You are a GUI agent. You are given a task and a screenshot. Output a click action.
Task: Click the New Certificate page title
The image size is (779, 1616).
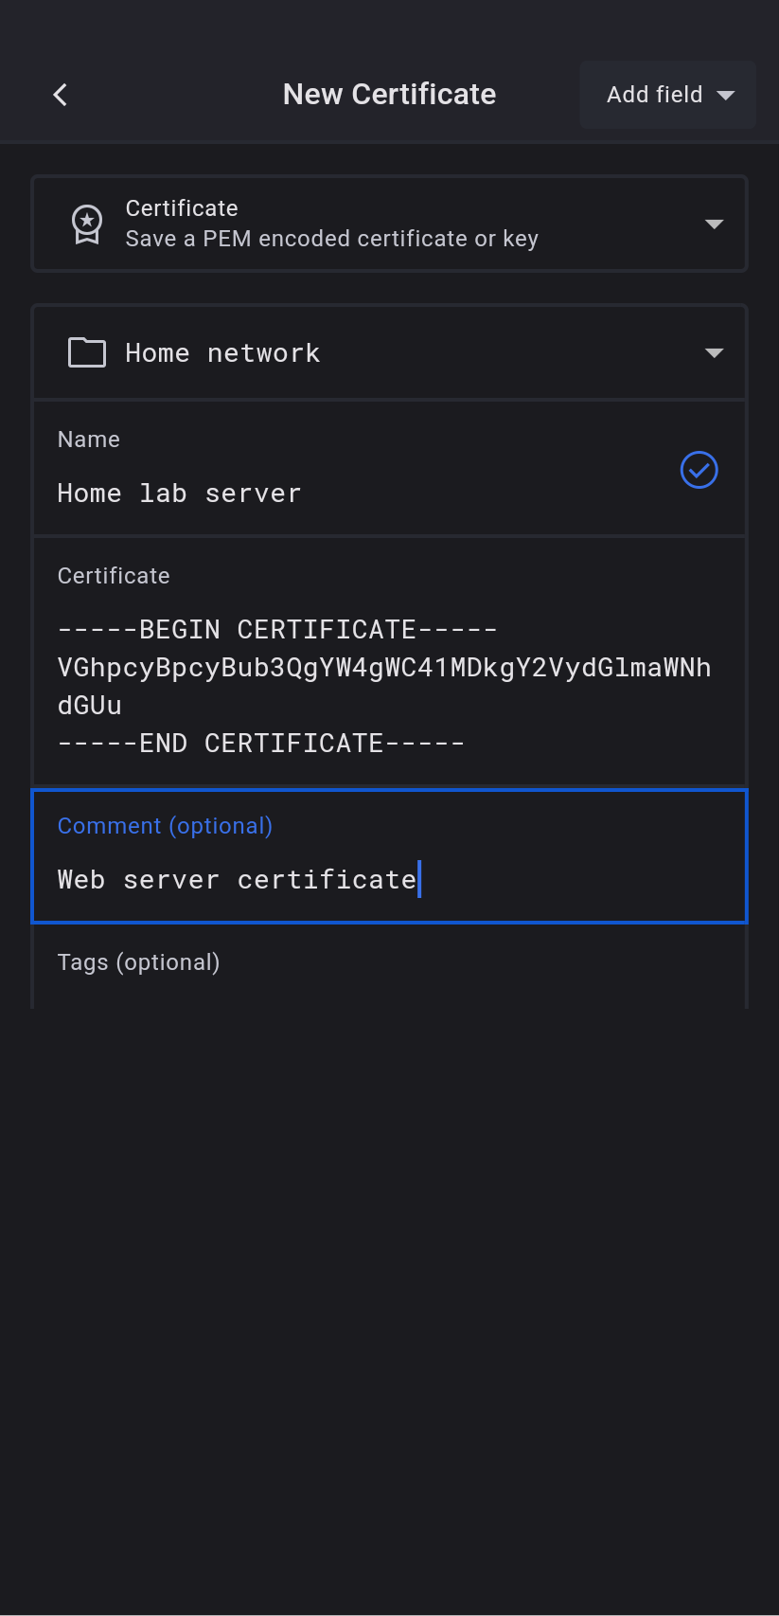(x=389, y=95)
